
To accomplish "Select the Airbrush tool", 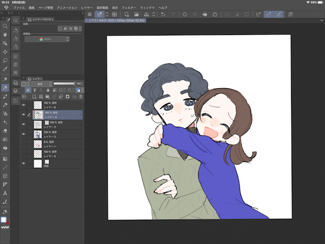I will click(x=5, y=114).
